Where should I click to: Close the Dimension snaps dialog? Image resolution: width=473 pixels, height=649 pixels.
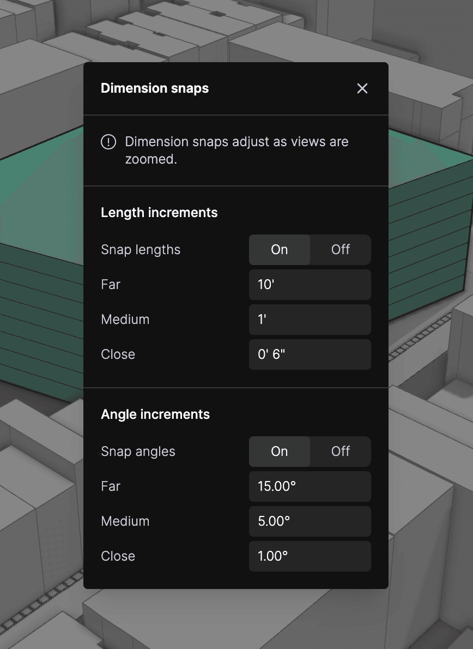(x=362, y=88)
